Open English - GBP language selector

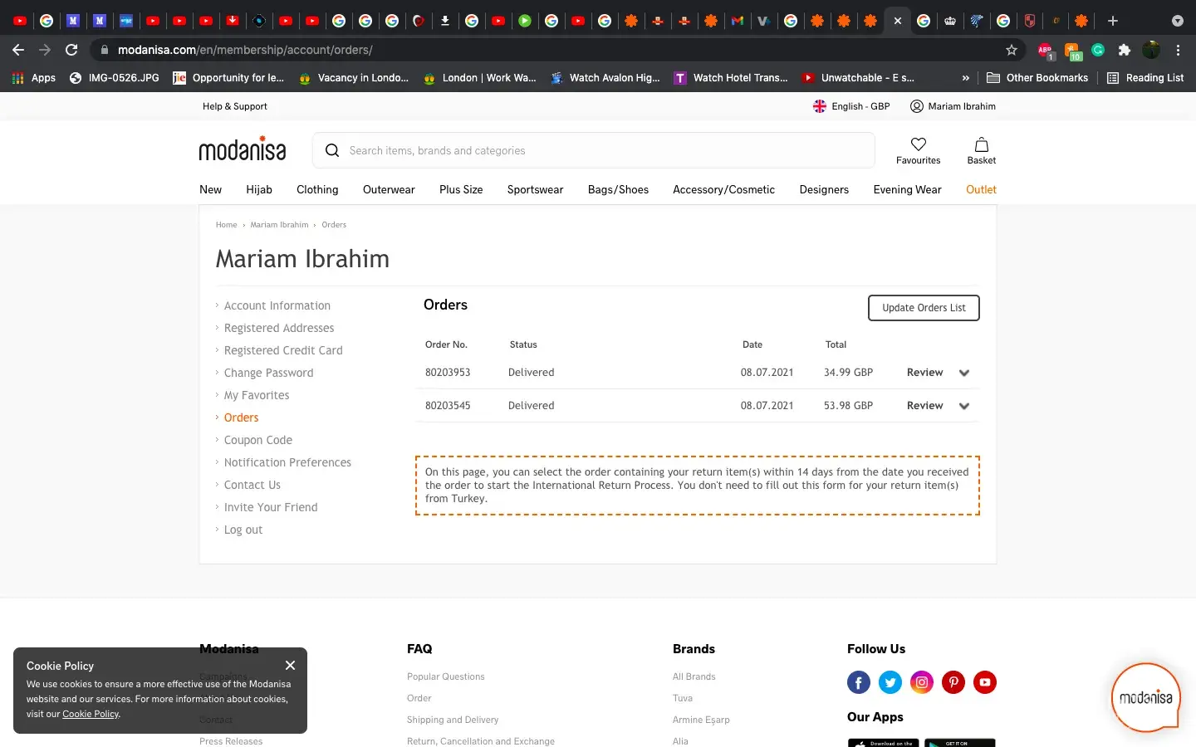click(851, 106)
